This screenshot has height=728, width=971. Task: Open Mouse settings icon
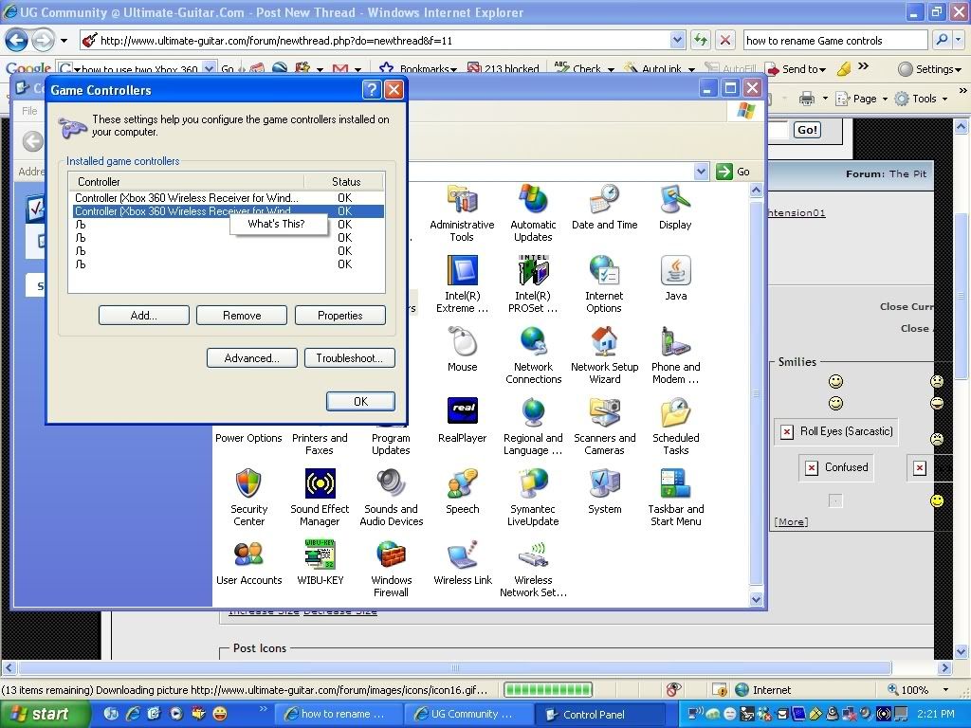click(x=463, y=349)
